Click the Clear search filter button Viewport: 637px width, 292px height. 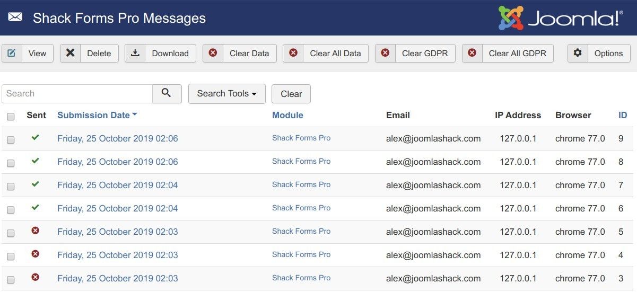point(291,94)
